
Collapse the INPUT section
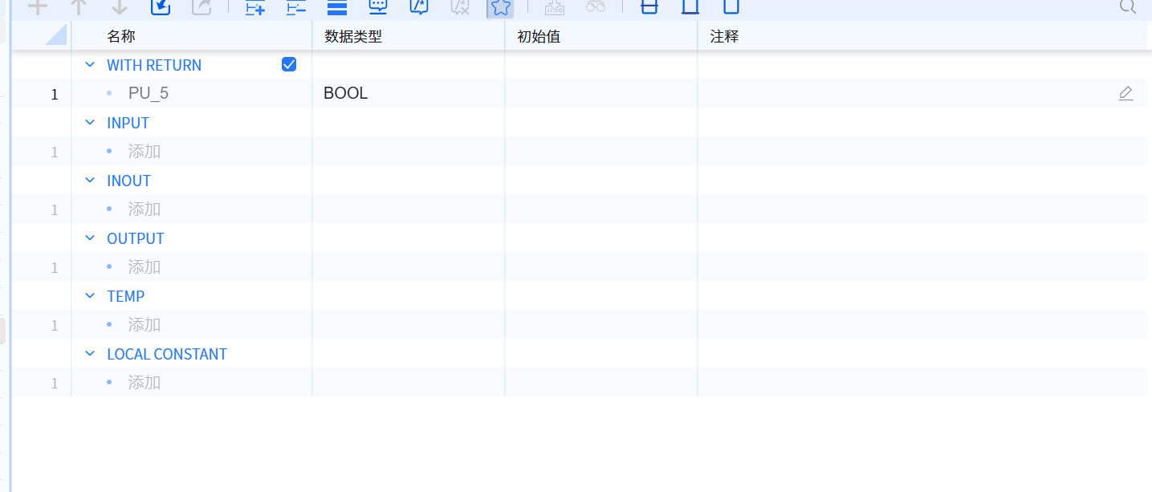(90, 123)
